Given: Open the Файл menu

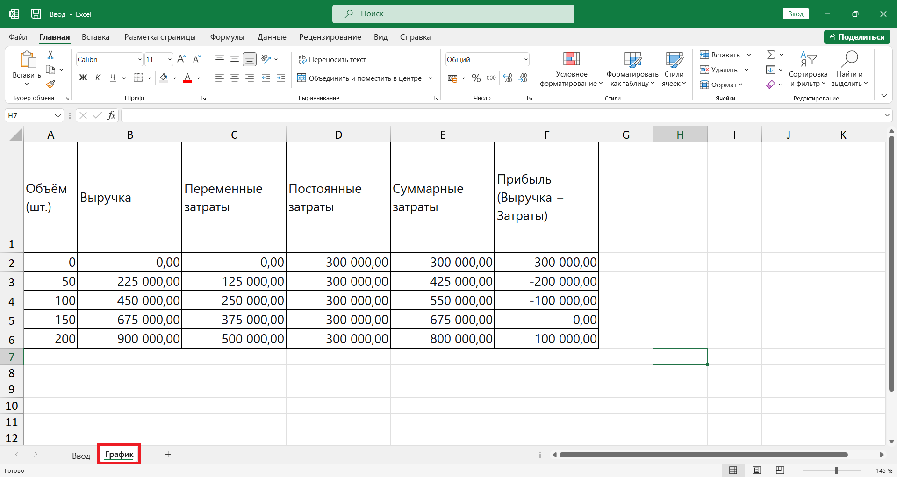Looking at the screenshot, I should (18, 37).
